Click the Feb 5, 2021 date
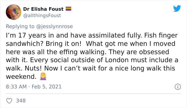Viewport: 187px width, 108px height. (46, 87)
